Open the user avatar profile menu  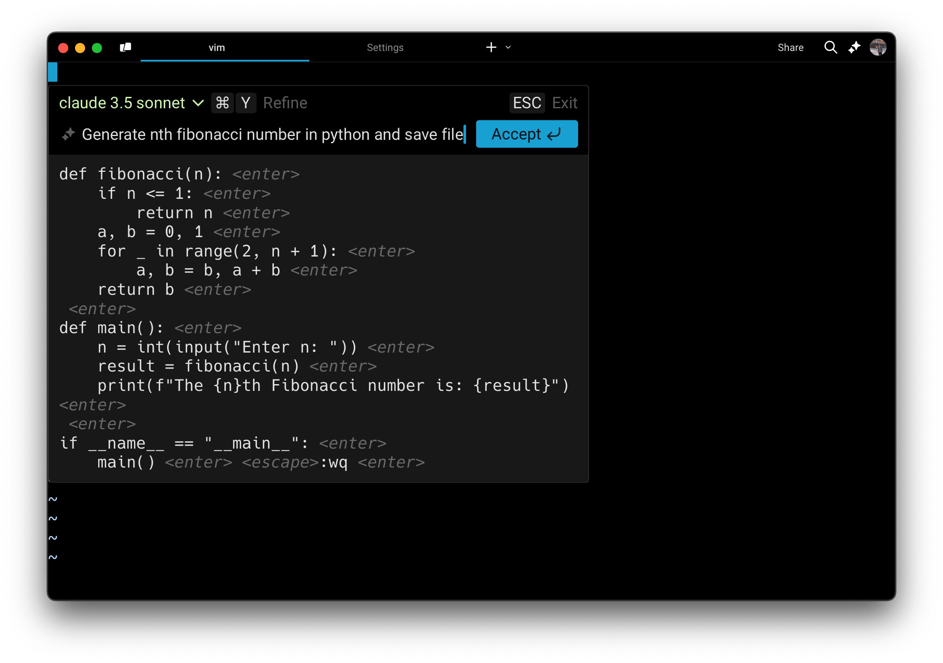[x=878, y=47]
